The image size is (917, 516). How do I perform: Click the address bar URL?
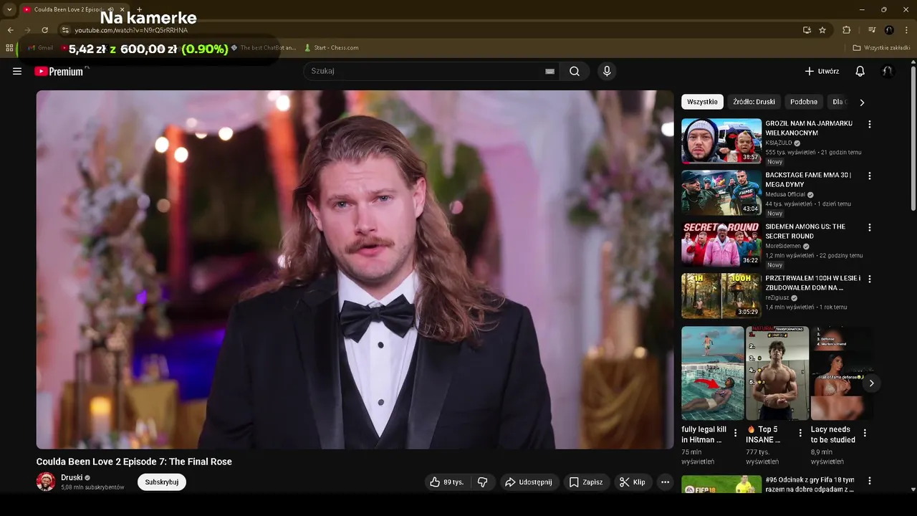(x=131, y=30)
